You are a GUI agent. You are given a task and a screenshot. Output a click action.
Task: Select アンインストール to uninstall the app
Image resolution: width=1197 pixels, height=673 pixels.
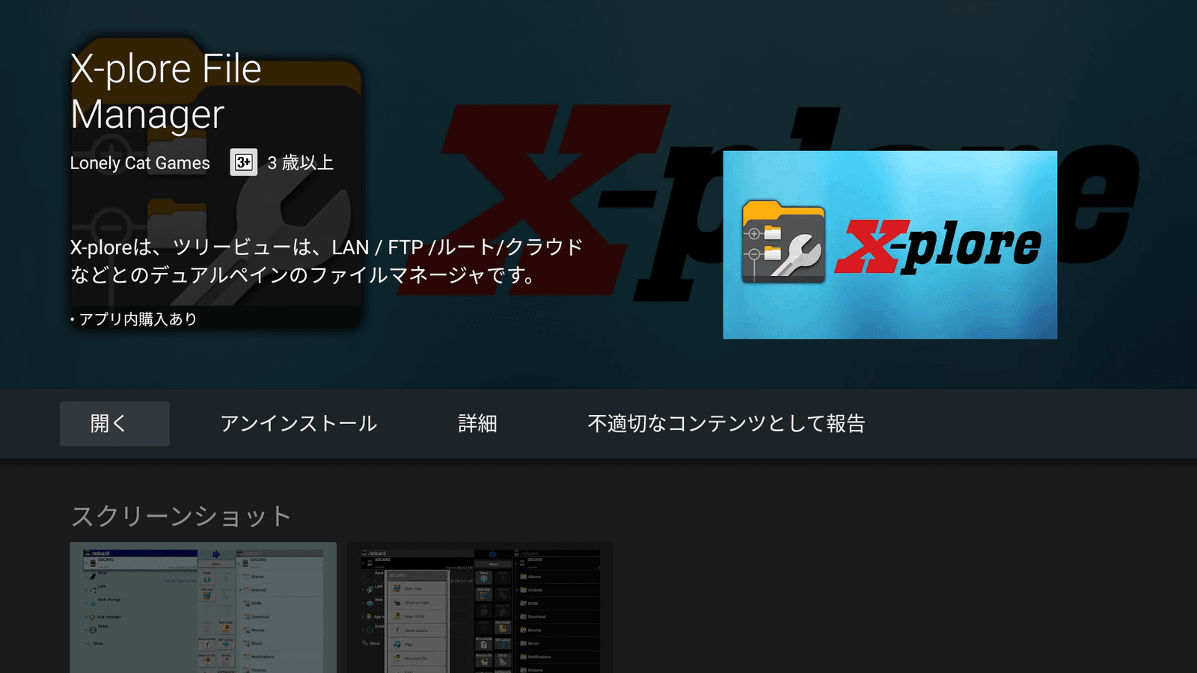298,424
